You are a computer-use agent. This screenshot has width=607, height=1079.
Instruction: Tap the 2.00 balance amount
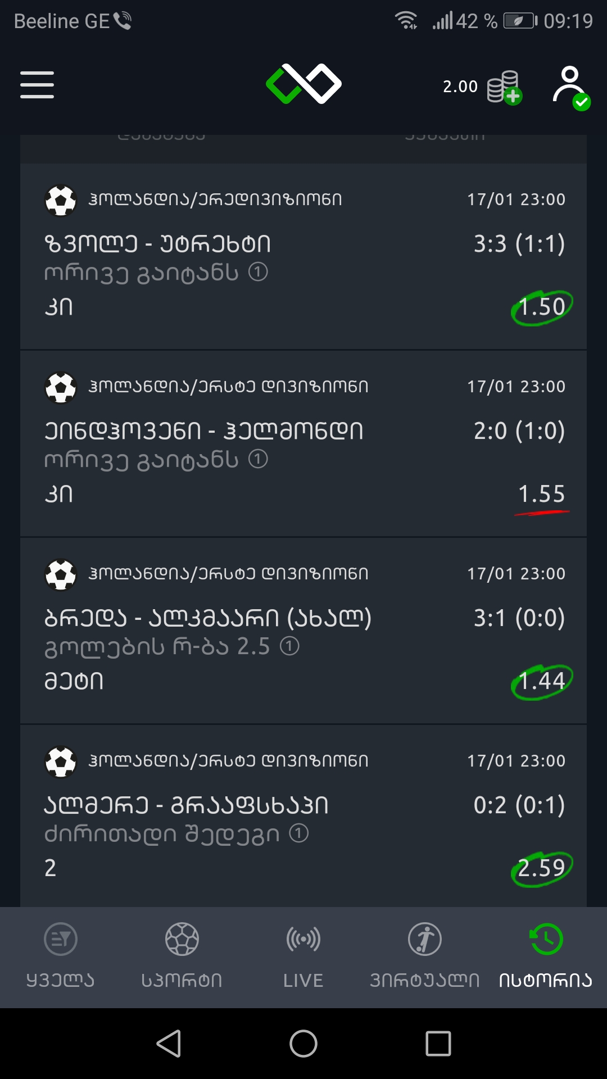point(460,87)
